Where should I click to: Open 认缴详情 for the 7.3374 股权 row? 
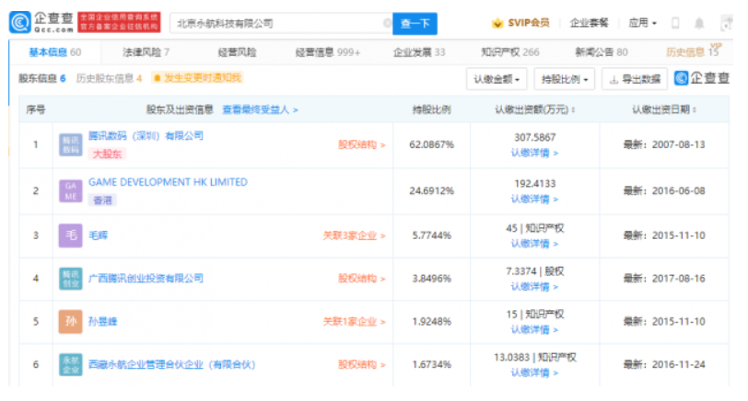[534, 287]
